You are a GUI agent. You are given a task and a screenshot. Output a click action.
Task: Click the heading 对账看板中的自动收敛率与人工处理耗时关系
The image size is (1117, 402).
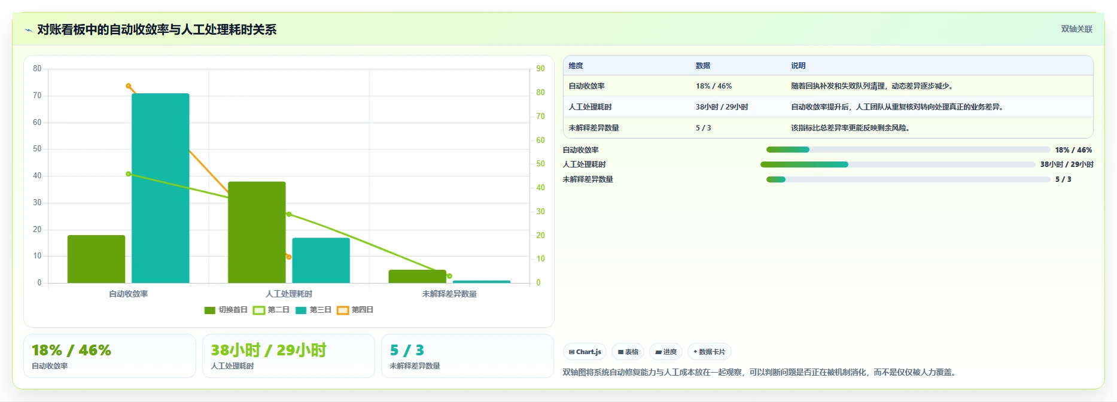tap(157, 30)
